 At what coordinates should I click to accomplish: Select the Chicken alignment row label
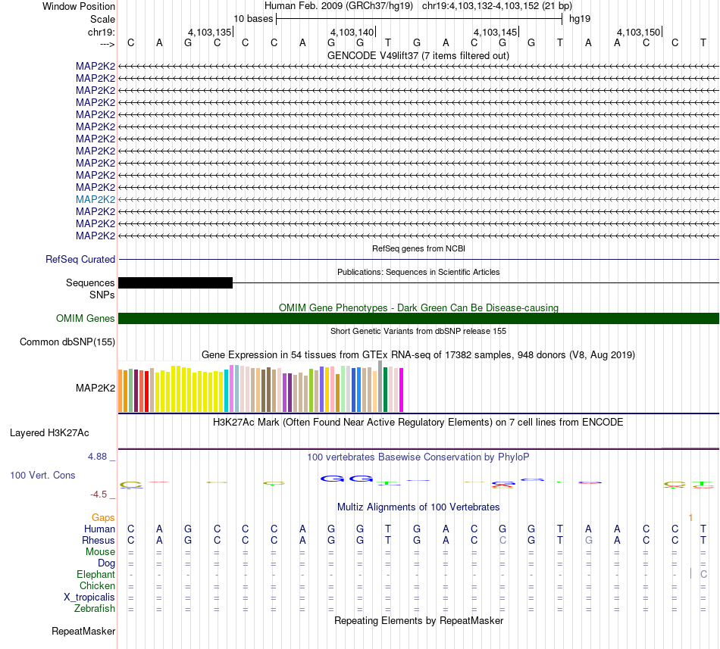[97, 585]
